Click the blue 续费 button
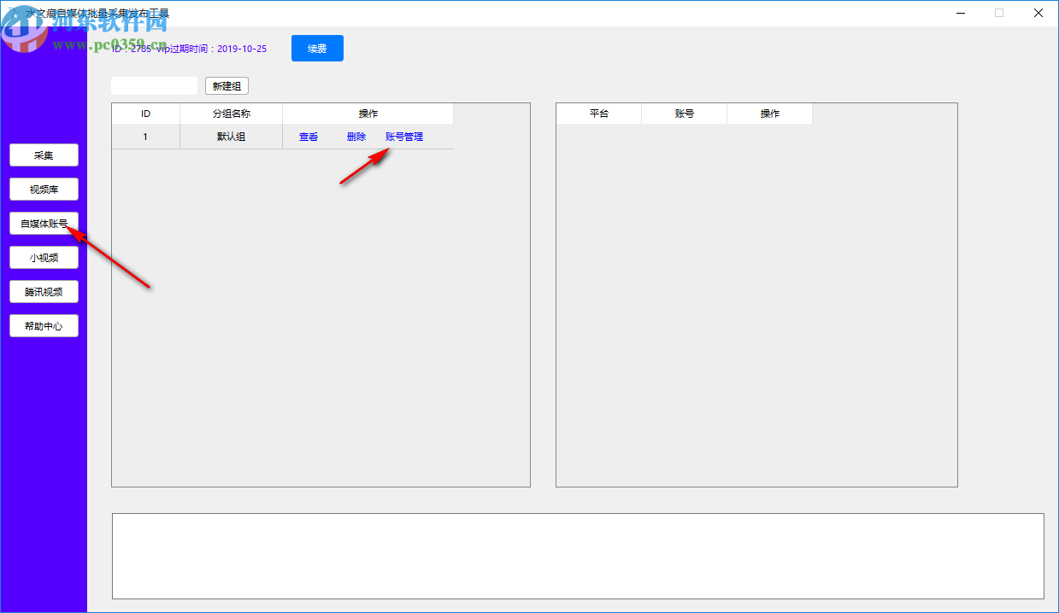Screen dimensions: 1059x613 317,49
